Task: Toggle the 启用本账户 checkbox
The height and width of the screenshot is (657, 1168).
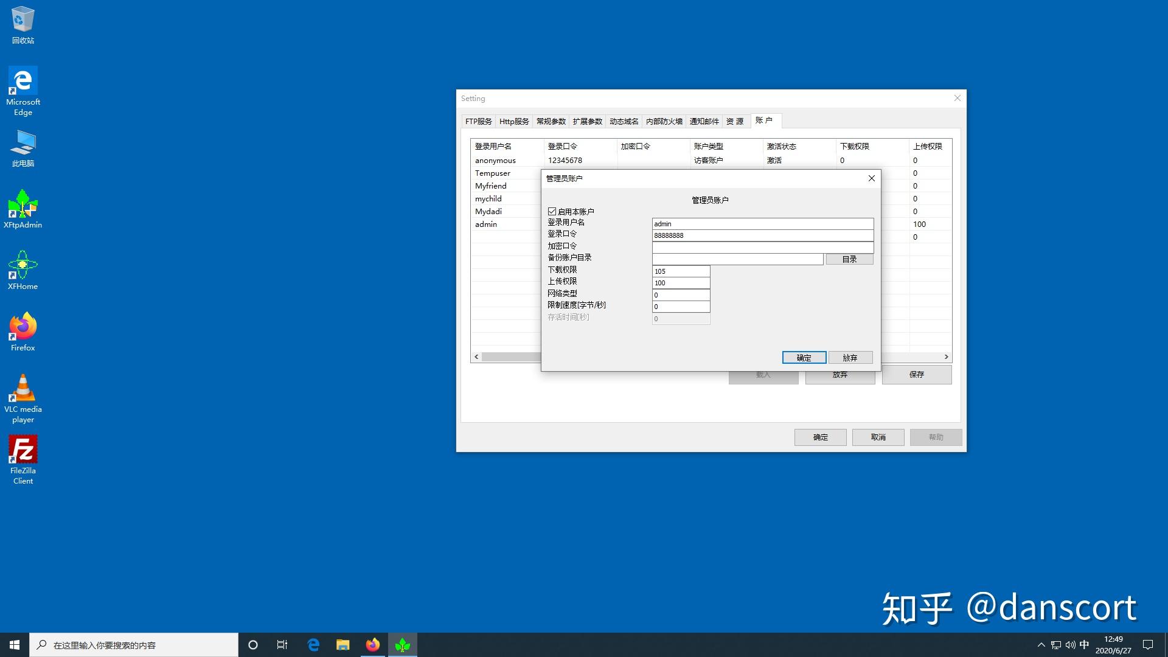Action: [552, 212]
